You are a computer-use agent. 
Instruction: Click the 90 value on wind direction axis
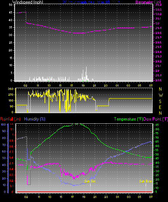[x=12, y=106]
